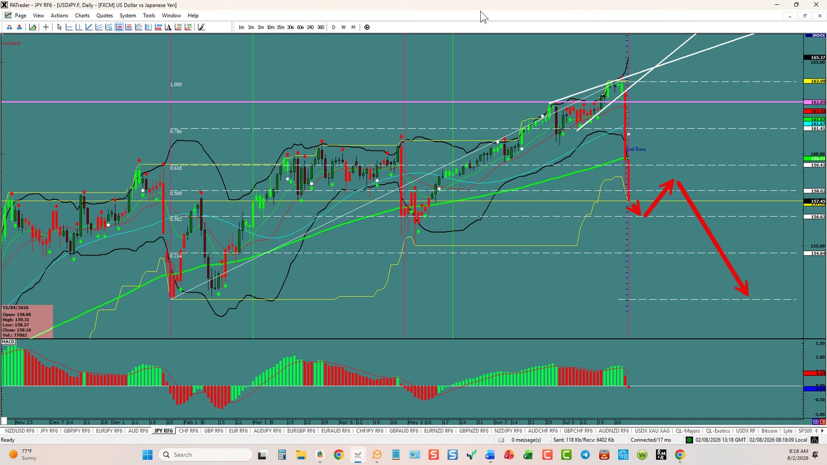Click the clock icon in the timeframe bar

[x=367, y=27]
